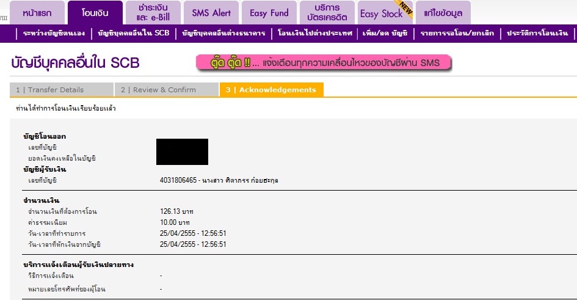The image size is (577, 300).
Task: Click the จำนวนเงิน section heading
Action: click(42, 200)
